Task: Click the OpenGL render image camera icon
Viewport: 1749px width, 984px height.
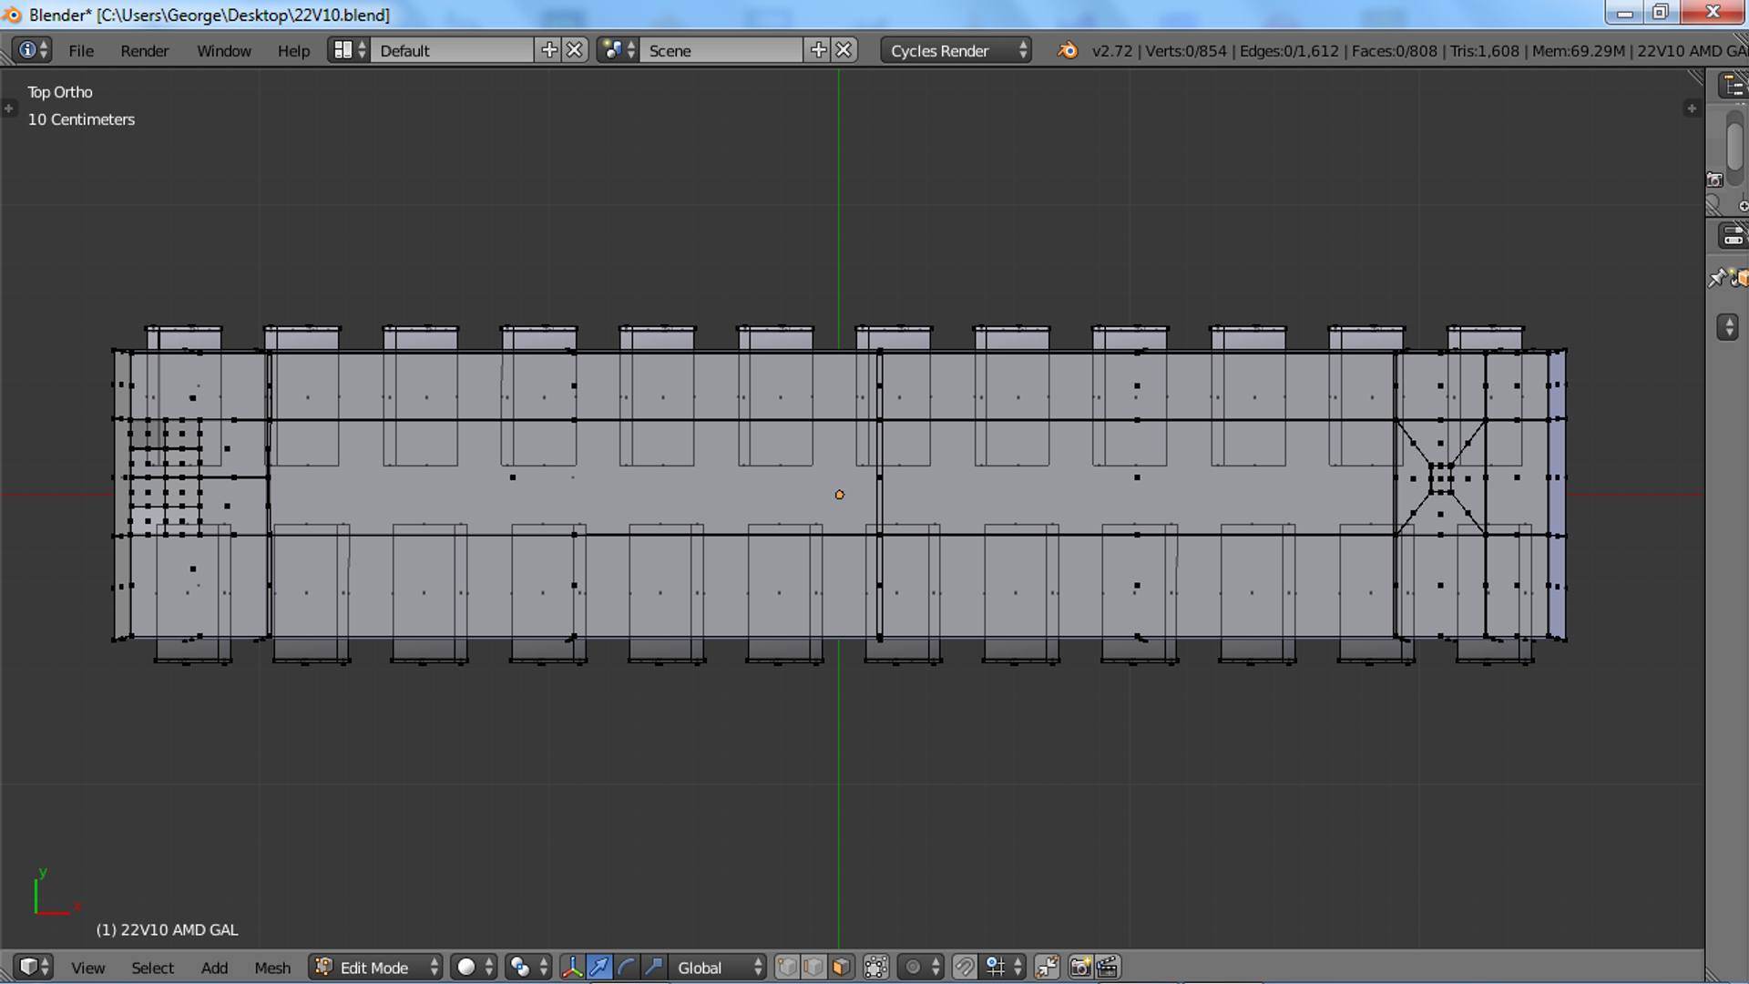Action: click(1080, 968)
